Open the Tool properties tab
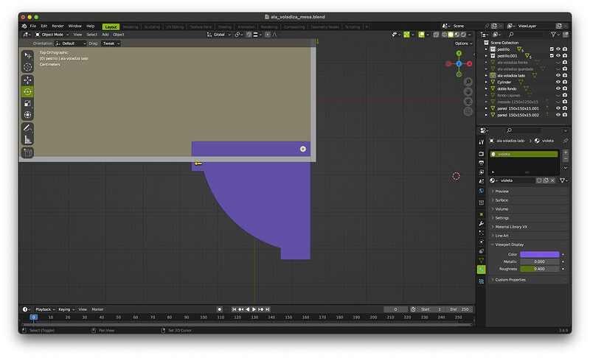Screen dimensions: 590x358 point(482,142)
